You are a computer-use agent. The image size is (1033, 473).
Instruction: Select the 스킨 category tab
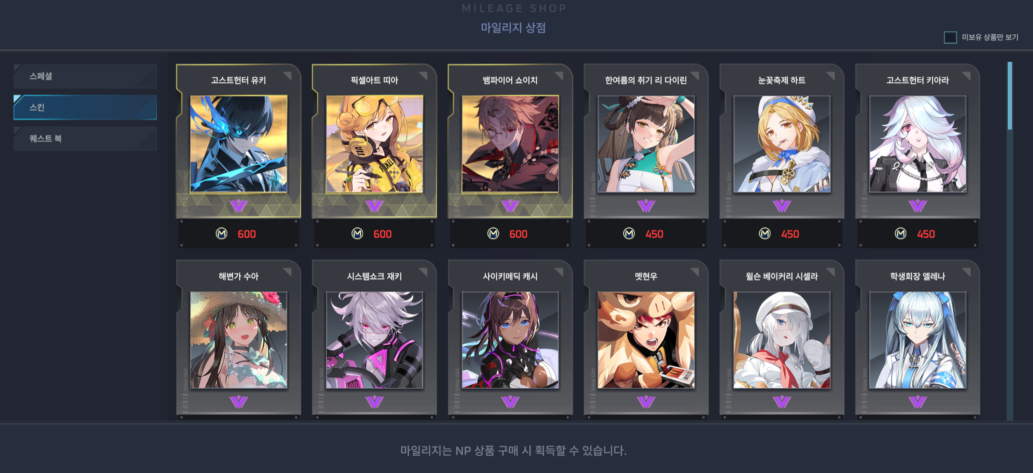point(85,108)
